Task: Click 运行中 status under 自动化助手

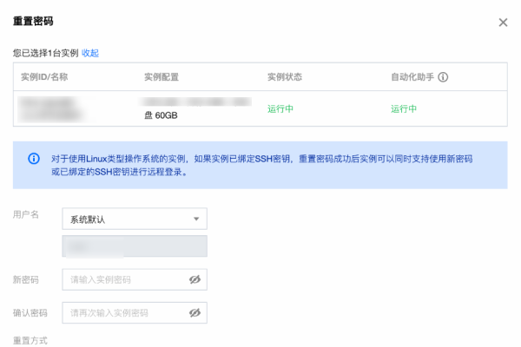Action: (x=404, y=109)
